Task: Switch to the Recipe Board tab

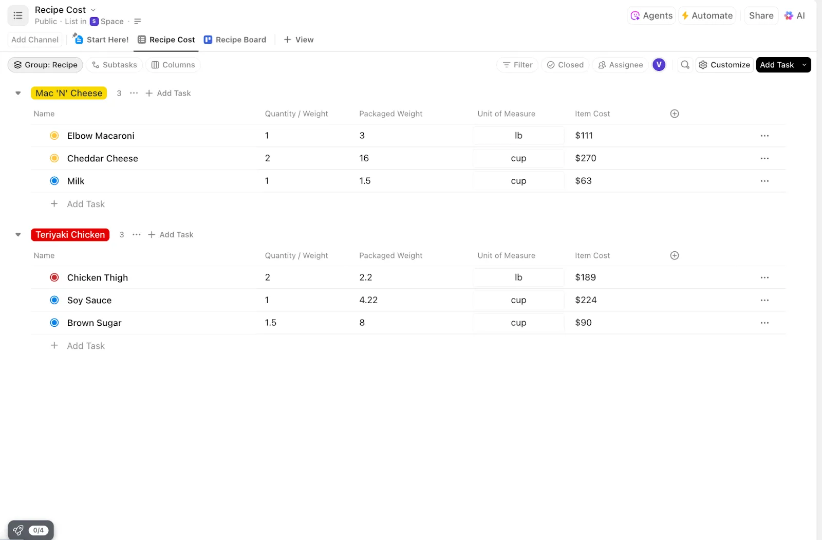Action: click(x=235, y=40)
